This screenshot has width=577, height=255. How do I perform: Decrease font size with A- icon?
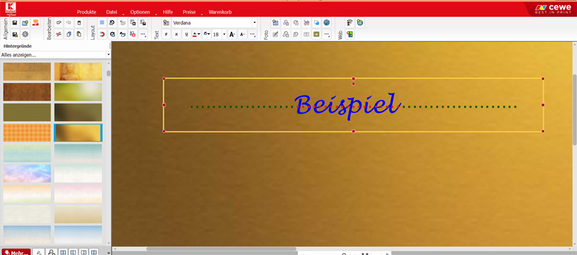(242, 35)
